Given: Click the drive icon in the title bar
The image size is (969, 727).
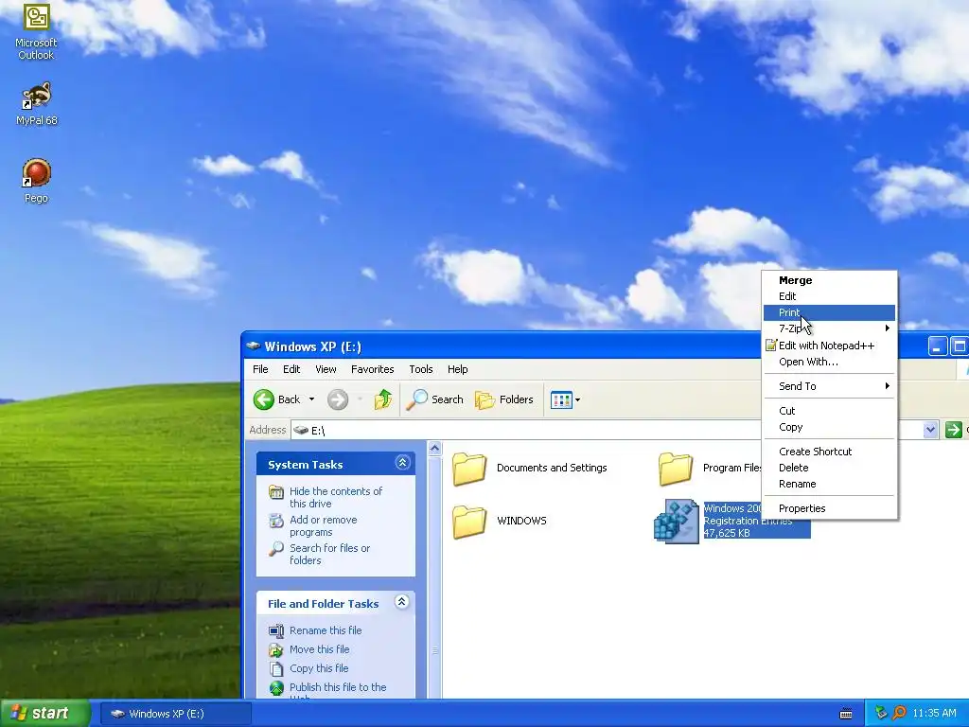Looking at the screenshot, I should coord(253,346).
